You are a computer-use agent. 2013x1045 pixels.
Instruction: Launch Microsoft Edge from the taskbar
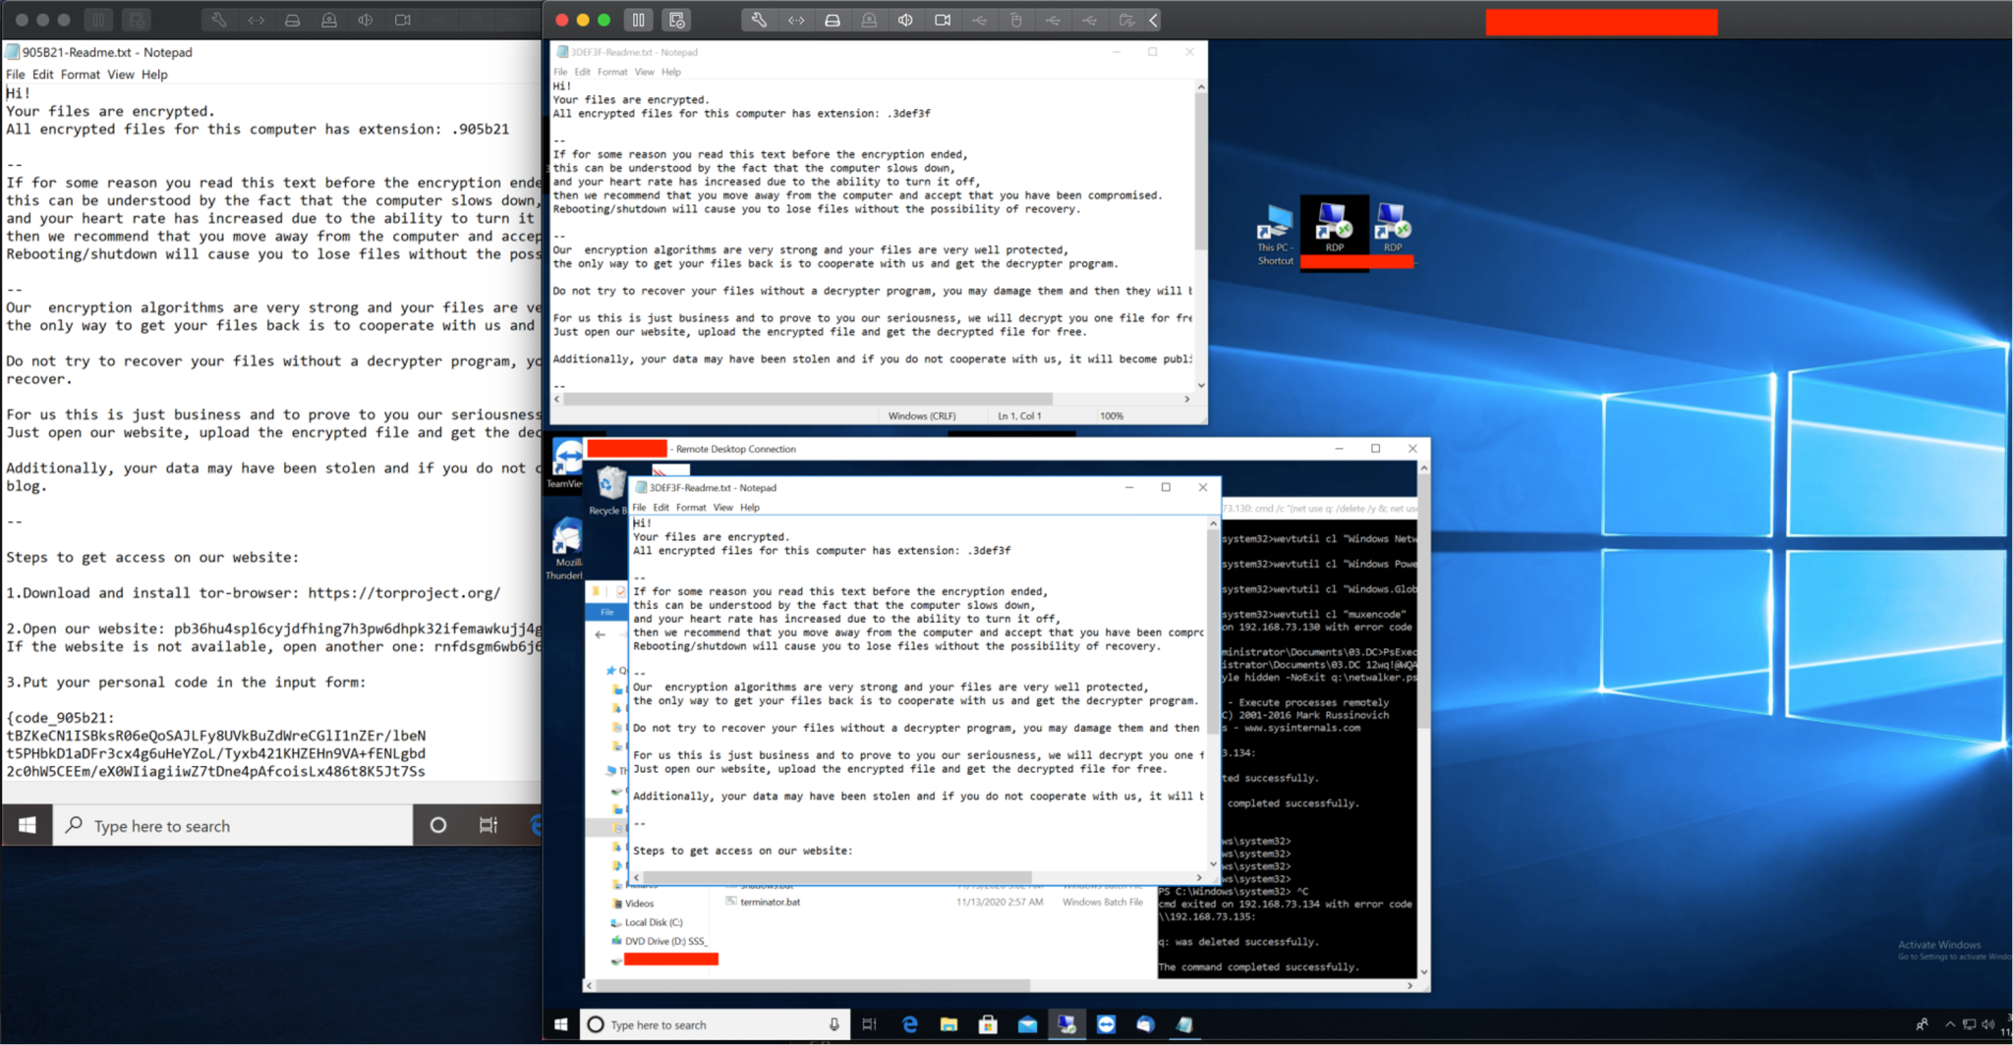coord(910,1023)
